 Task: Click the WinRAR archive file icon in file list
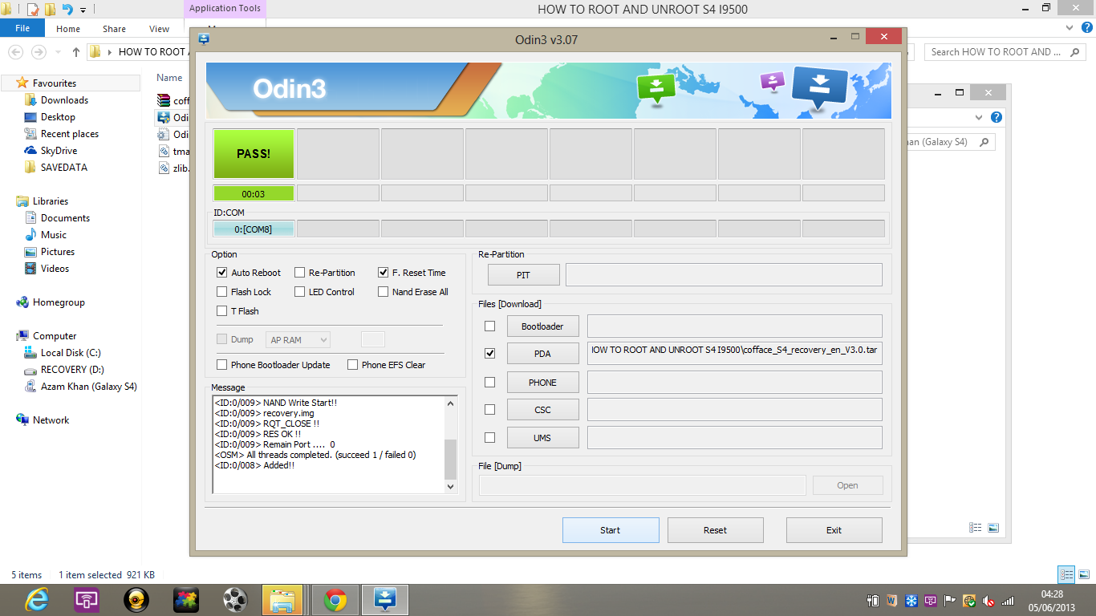[163, 100]
